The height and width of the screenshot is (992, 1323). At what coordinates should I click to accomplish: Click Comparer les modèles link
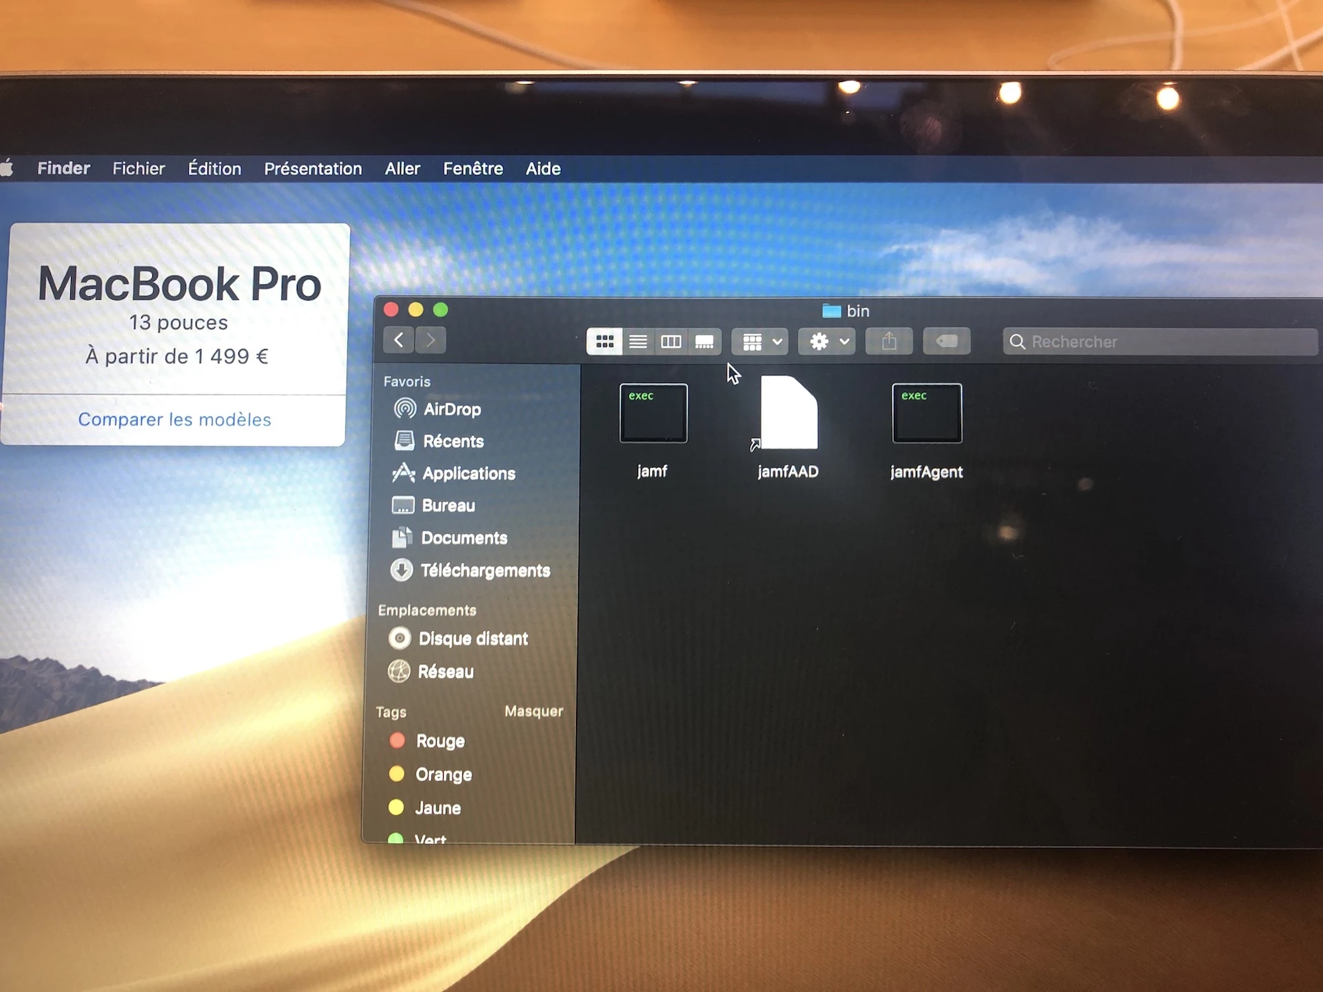click(174, 420)
